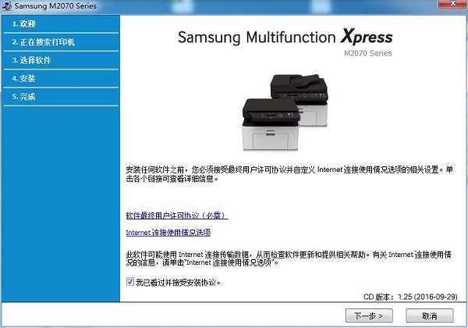
Task: Open the 软件最终用户许可协议 (必需) link
Action: (177, 216)
